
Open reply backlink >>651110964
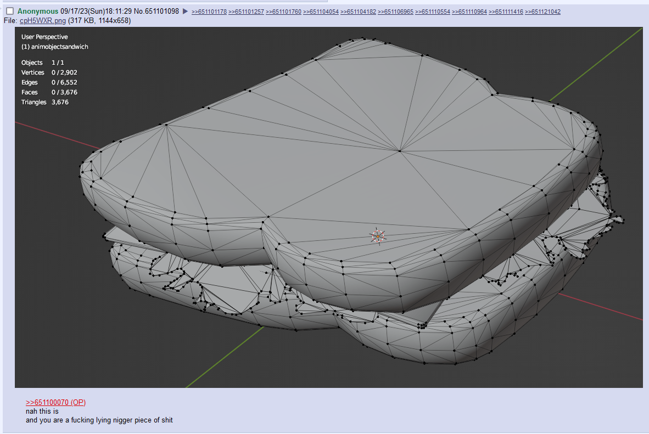(469, 12)
